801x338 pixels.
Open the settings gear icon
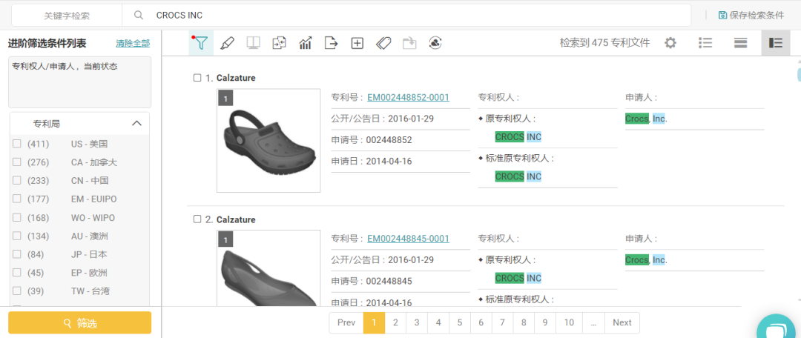click(x=670, y=43)
